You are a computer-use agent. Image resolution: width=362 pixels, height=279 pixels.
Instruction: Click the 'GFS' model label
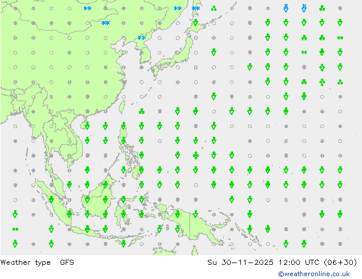67,262
